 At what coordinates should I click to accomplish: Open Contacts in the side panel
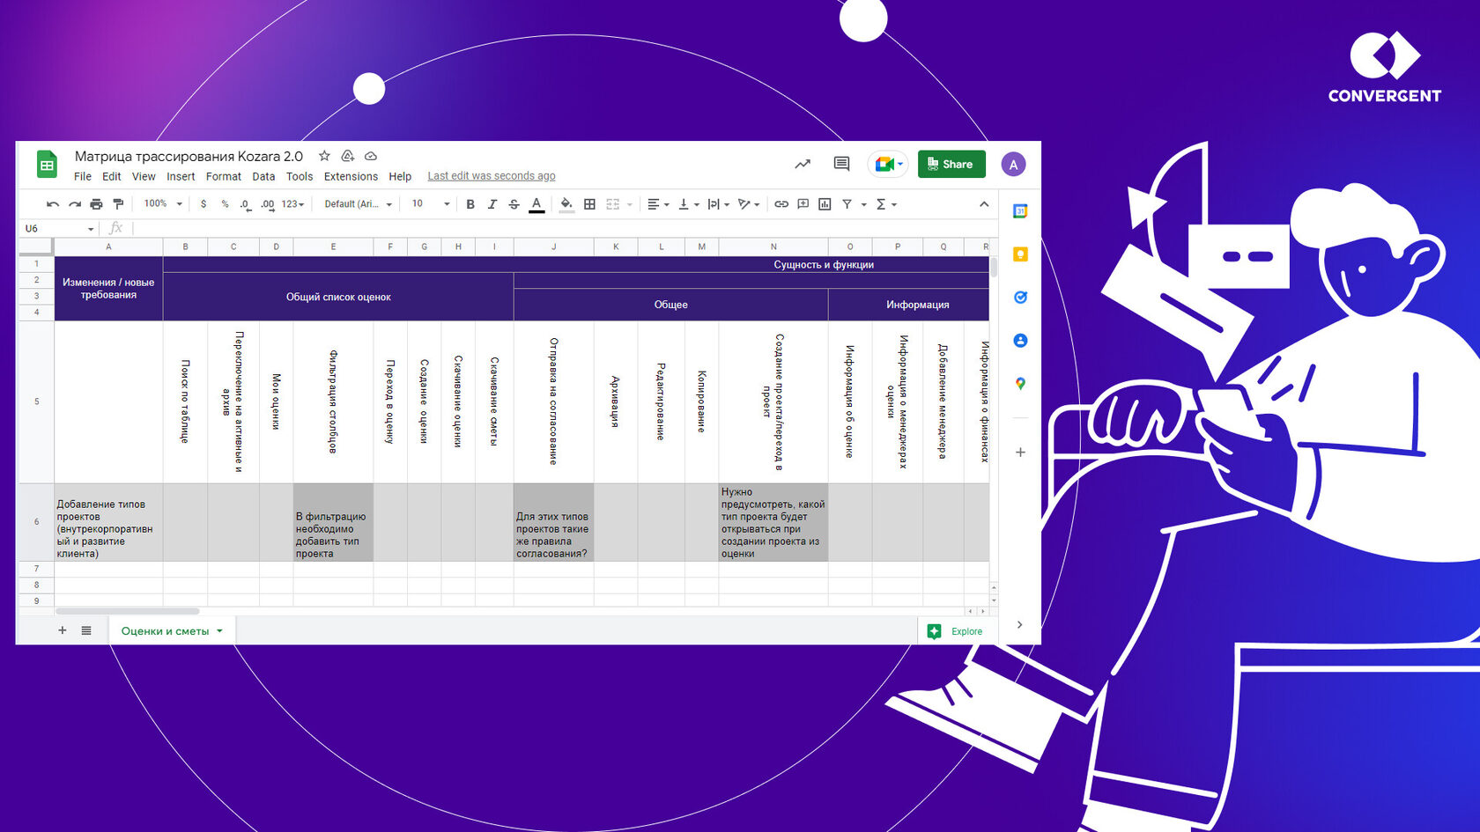(1020, 341)
